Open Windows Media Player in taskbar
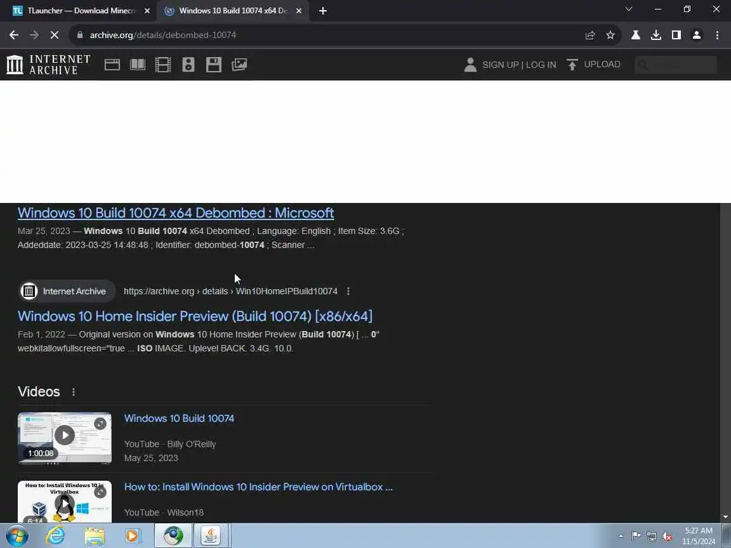731x548 pixels. pyautogui.click(x=133, y=535)
